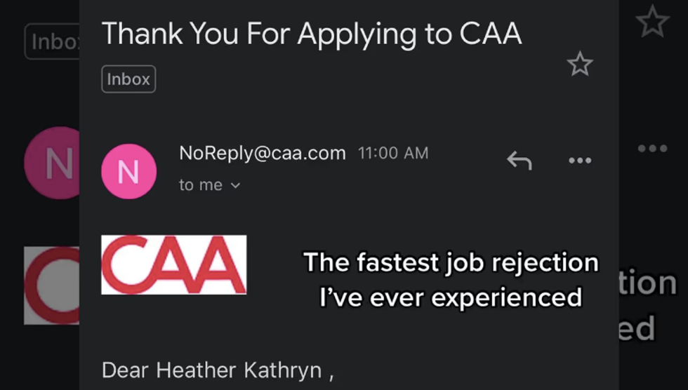
Task: Reply to the NoReply@caa.com message
Action: pyautogui.click(x=519, y=161)
